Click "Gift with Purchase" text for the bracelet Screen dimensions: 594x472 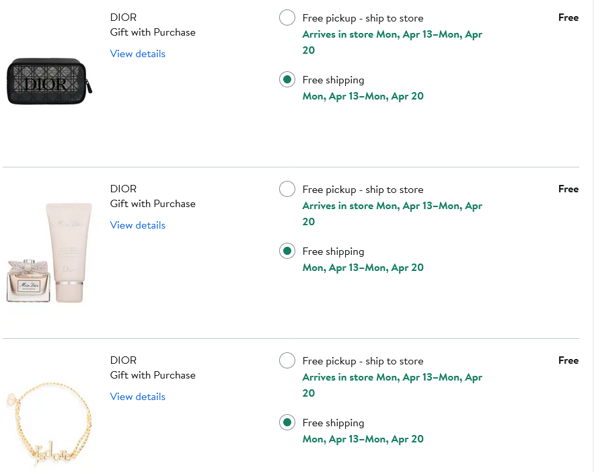click(x=153, y=375)
